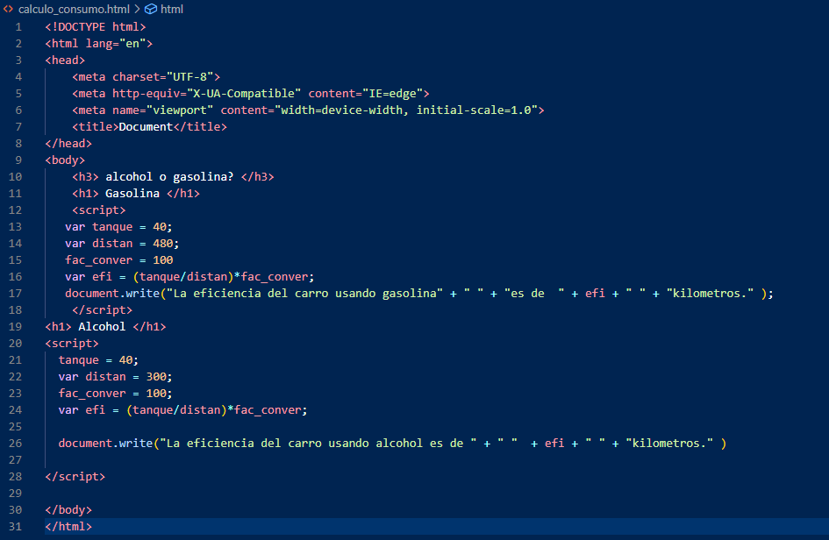Select line number 12 in the gutter
The width and height of the screenshot is (829, 540).
coord(15,210)
